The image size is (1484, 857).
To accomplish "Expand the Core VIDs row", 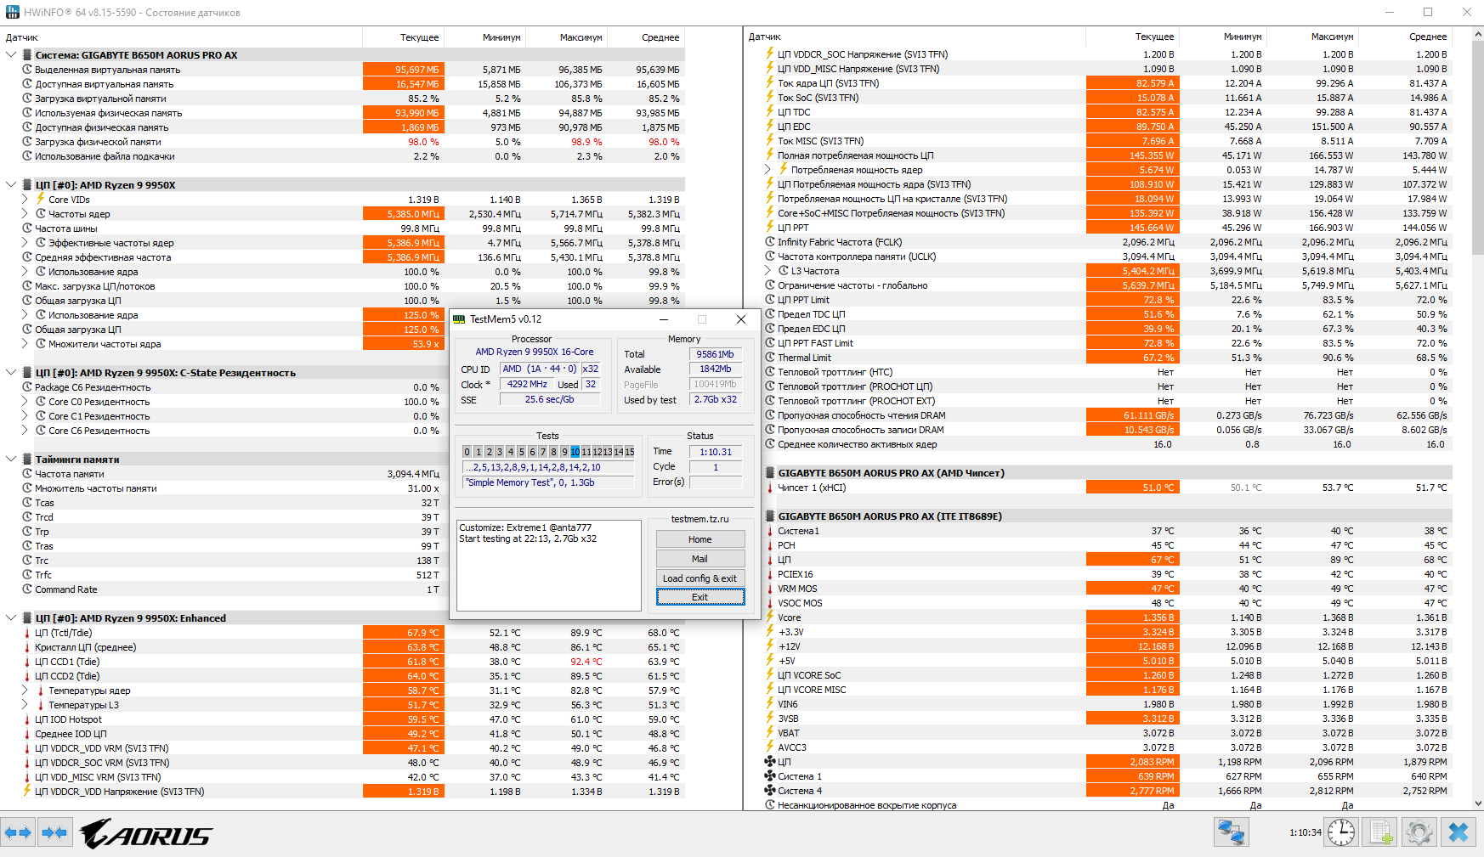I will (x=25, y=200).
